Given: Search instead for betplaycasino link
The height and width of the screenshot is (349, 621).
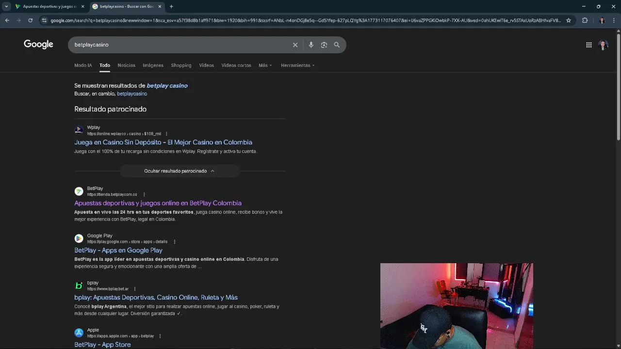Looking at the screenshot, I should pyautogui.click(x=132, y=94).
